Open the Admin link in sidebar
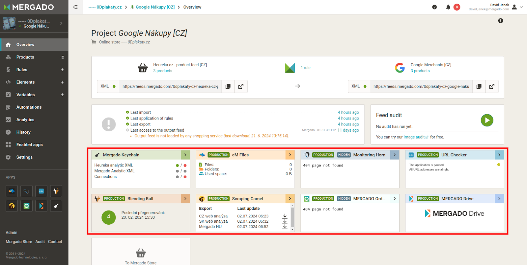Viewport: 527px width, 265px height. click(12, 232)
